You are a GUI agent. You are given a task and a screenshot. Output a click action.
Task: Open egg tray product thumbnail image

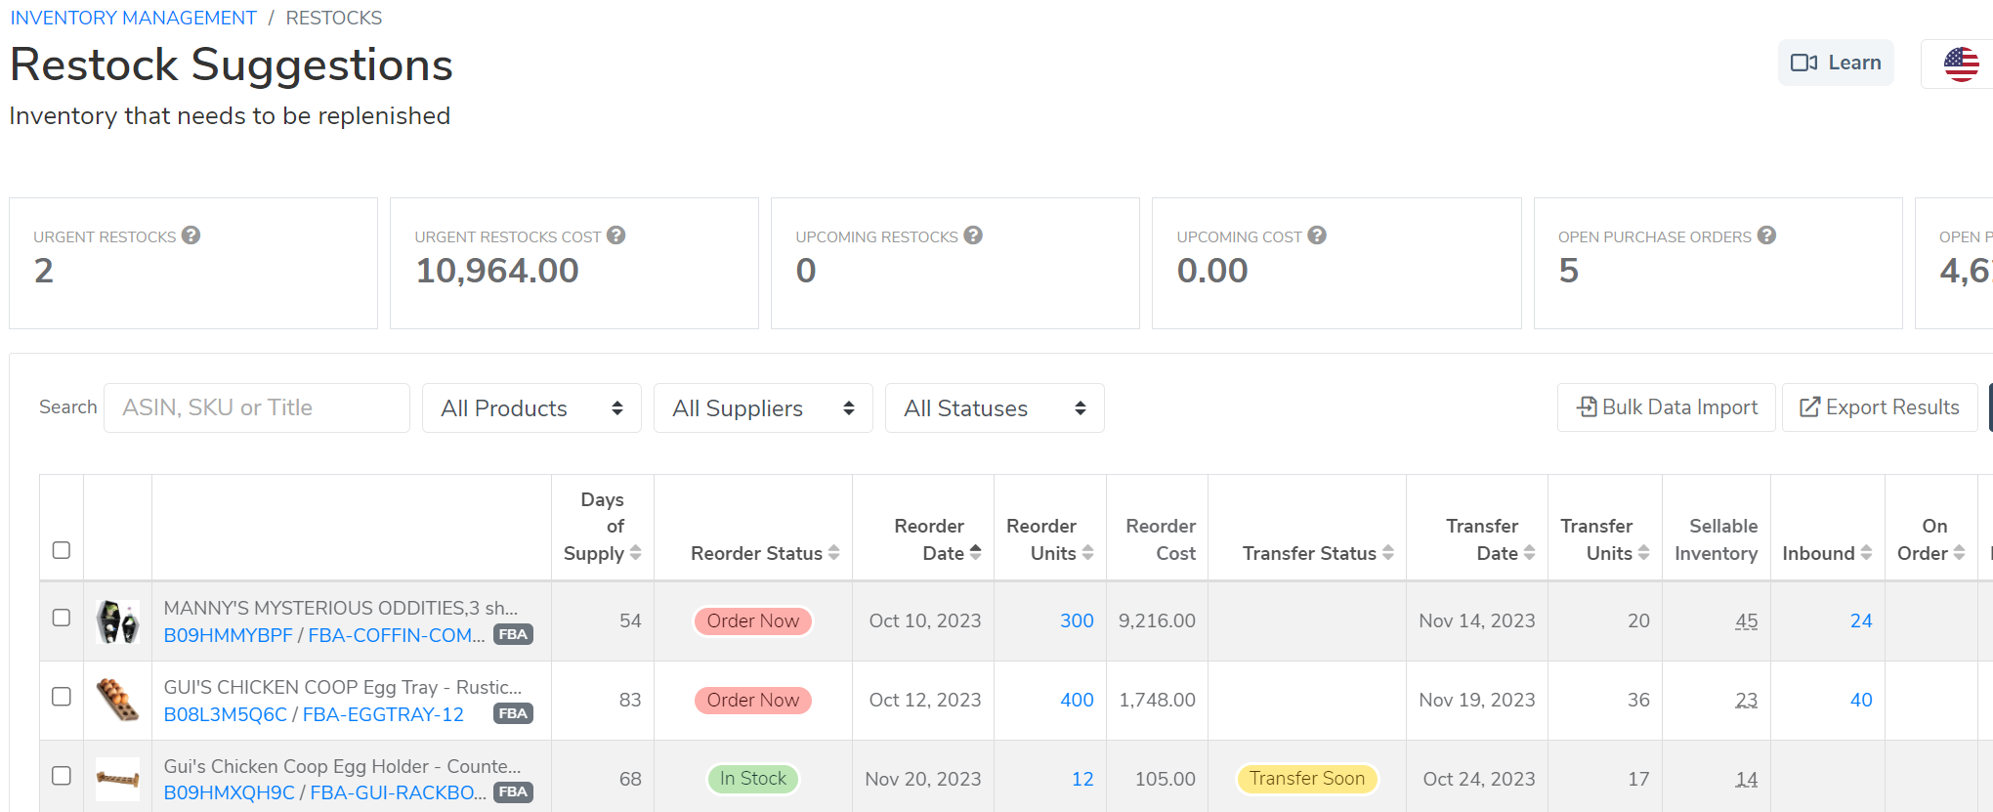pyautogui.click(x=117, y=701)
